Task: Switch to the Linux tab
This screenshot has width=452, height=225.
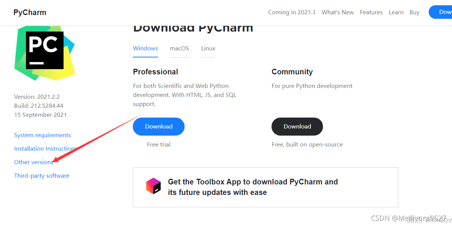Action: coord(208,48)
